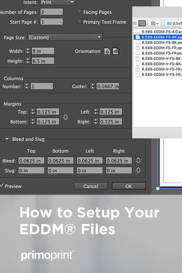Toggle the margins link chain icon

(66, 117)
